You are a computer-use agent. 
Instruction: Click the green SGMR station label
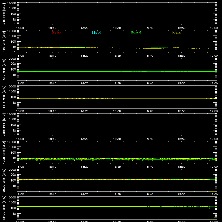(x=136, y=32)
